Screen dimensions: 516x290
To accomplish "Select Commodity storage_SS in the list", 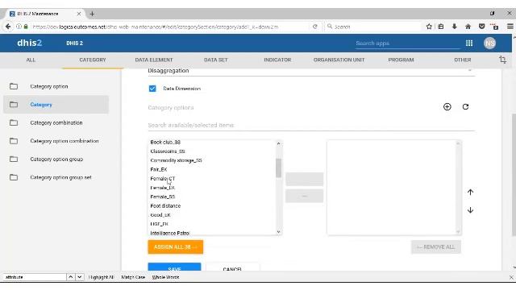I will click(176, 160).
